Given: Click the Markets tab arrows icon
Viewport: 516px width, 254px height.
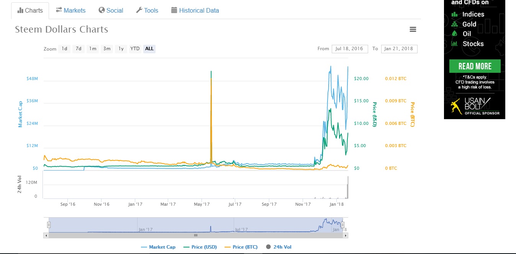Looking at the screenshot, I should point(59,10).
